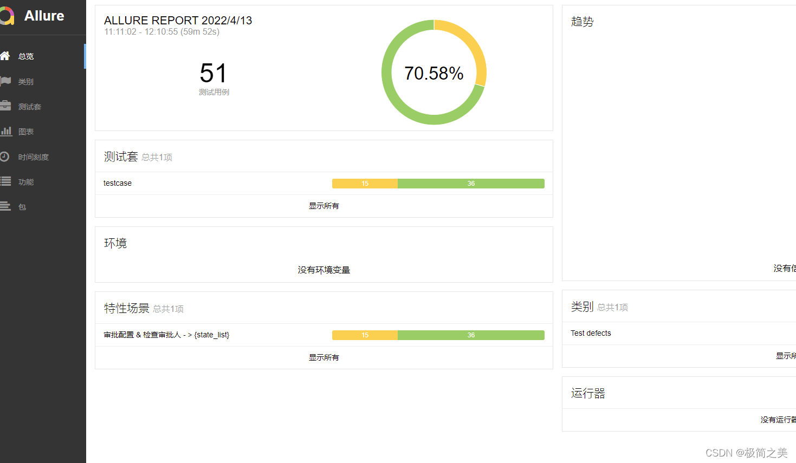
Task: Click the 总共1项 count beside 类别
Action: tap(613, 308)
